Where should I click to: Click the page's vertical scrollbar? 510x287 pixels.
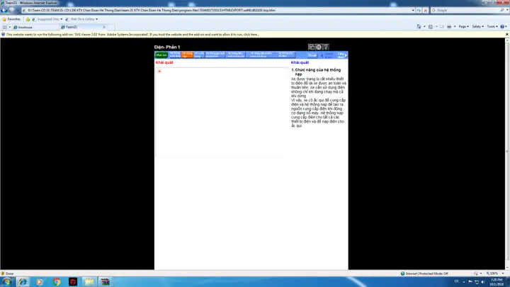(x=507, y=154)
